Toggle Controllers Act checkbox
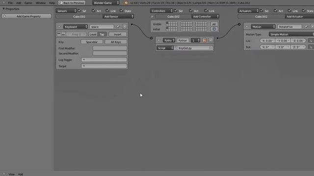Screen dimensions: 314x176 191,11
